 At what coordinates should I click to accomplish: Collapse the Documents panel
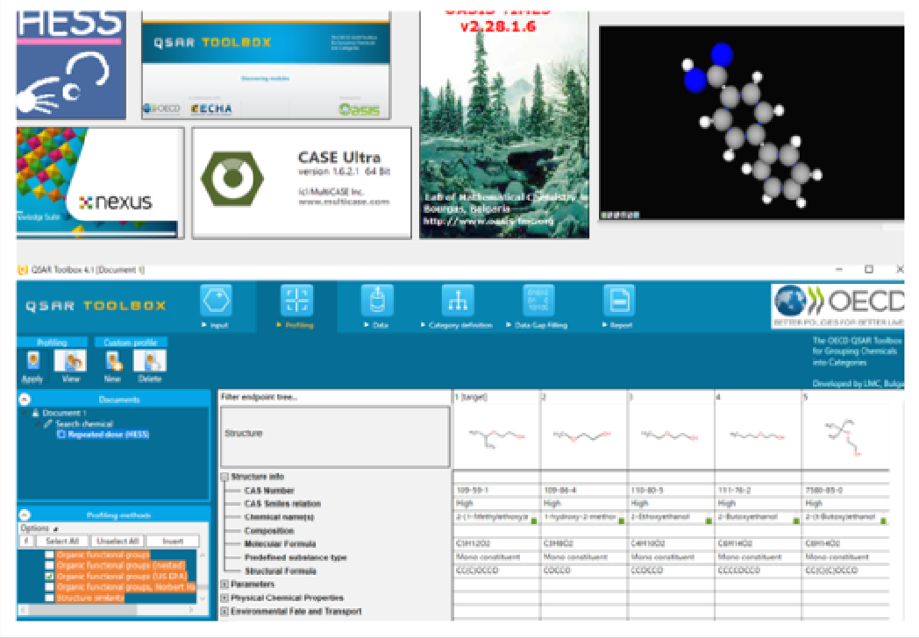(25, 399)
